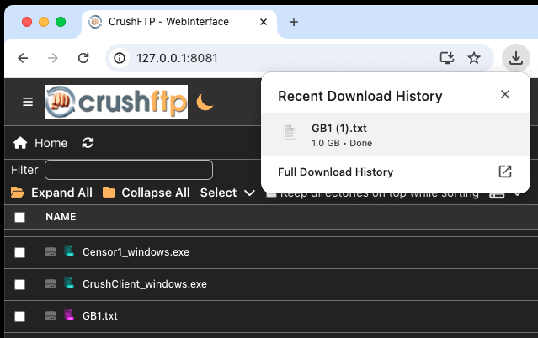Bookmark this page with the star icon
The height and width of the screenshot is (338, 538).
tap(474, 58)
